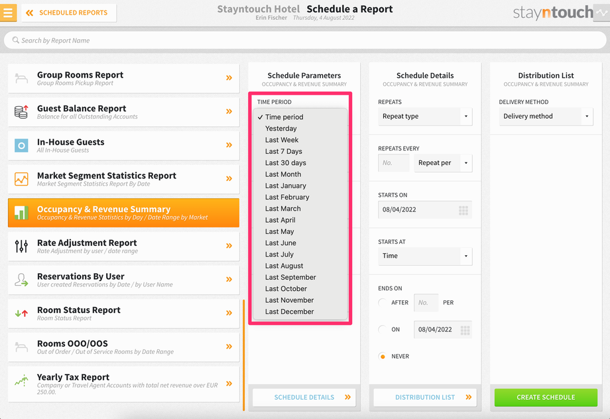Click the In-House Guests blue icon
Image resolution: width=610 pixels, height=419 pixels.
pos(21,145)
